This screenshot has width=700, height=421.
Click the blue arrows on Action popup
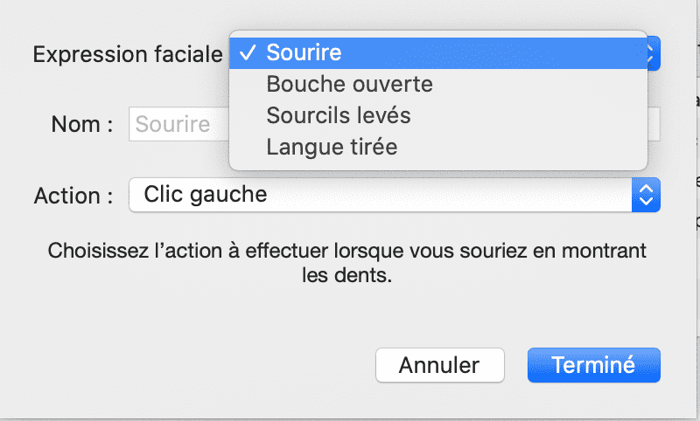646,194
